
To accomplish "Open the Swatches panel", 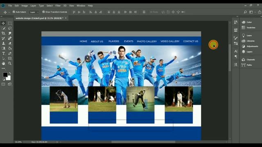I will point(248,27).
